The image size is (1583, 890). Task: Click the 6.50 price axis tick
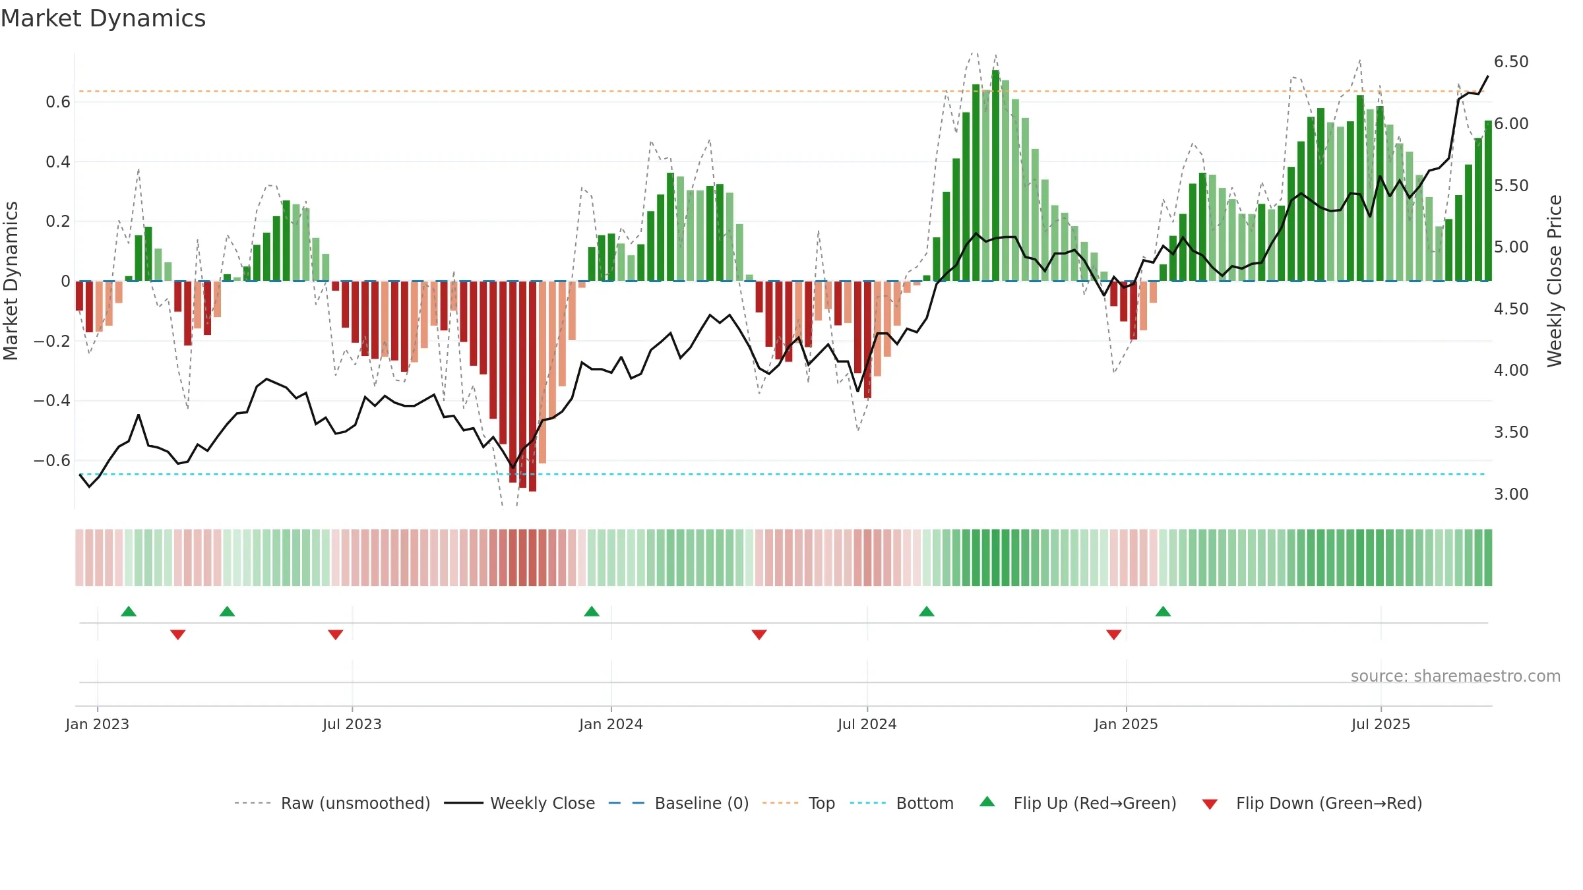pos(1511,62)
